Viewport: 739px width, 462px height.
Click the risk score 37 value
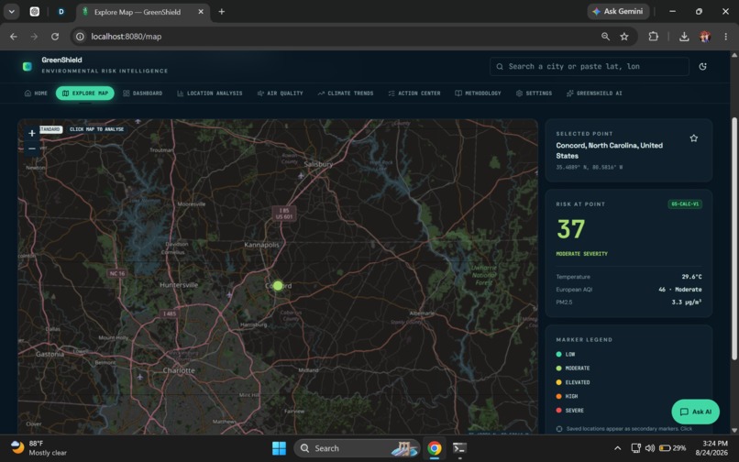570,229
